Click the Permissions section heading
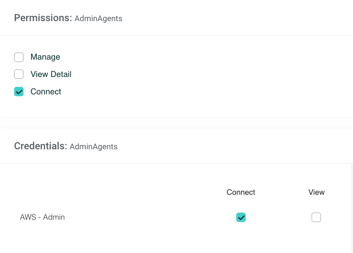 (x=43, y=18)
